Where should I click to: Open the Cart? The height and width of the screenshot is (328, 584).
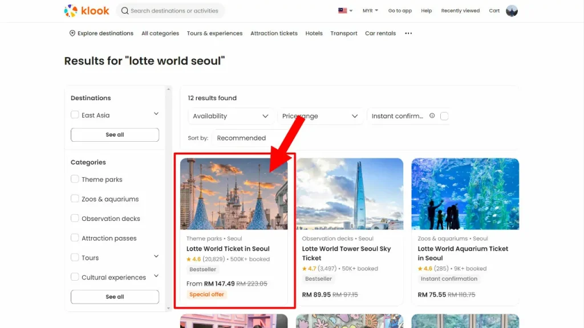(x=494, y=11)
